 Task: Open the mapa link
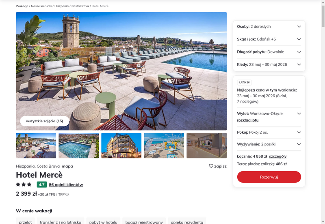pyautogui.click(x=67, y=166)
